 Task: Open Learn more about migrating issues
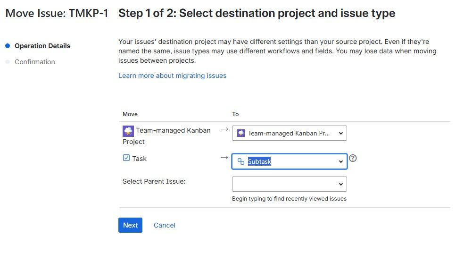172,76
